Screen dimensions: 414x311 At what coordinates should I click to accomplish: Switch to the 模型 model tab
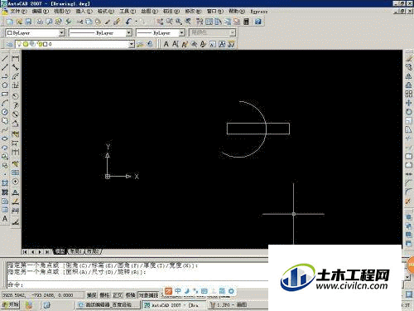pyautogui.click(x=60, y=251)
